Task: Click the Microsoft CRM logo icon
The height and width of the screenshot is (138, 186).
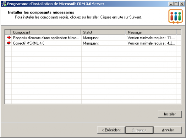Action: [x=176, y=17]
